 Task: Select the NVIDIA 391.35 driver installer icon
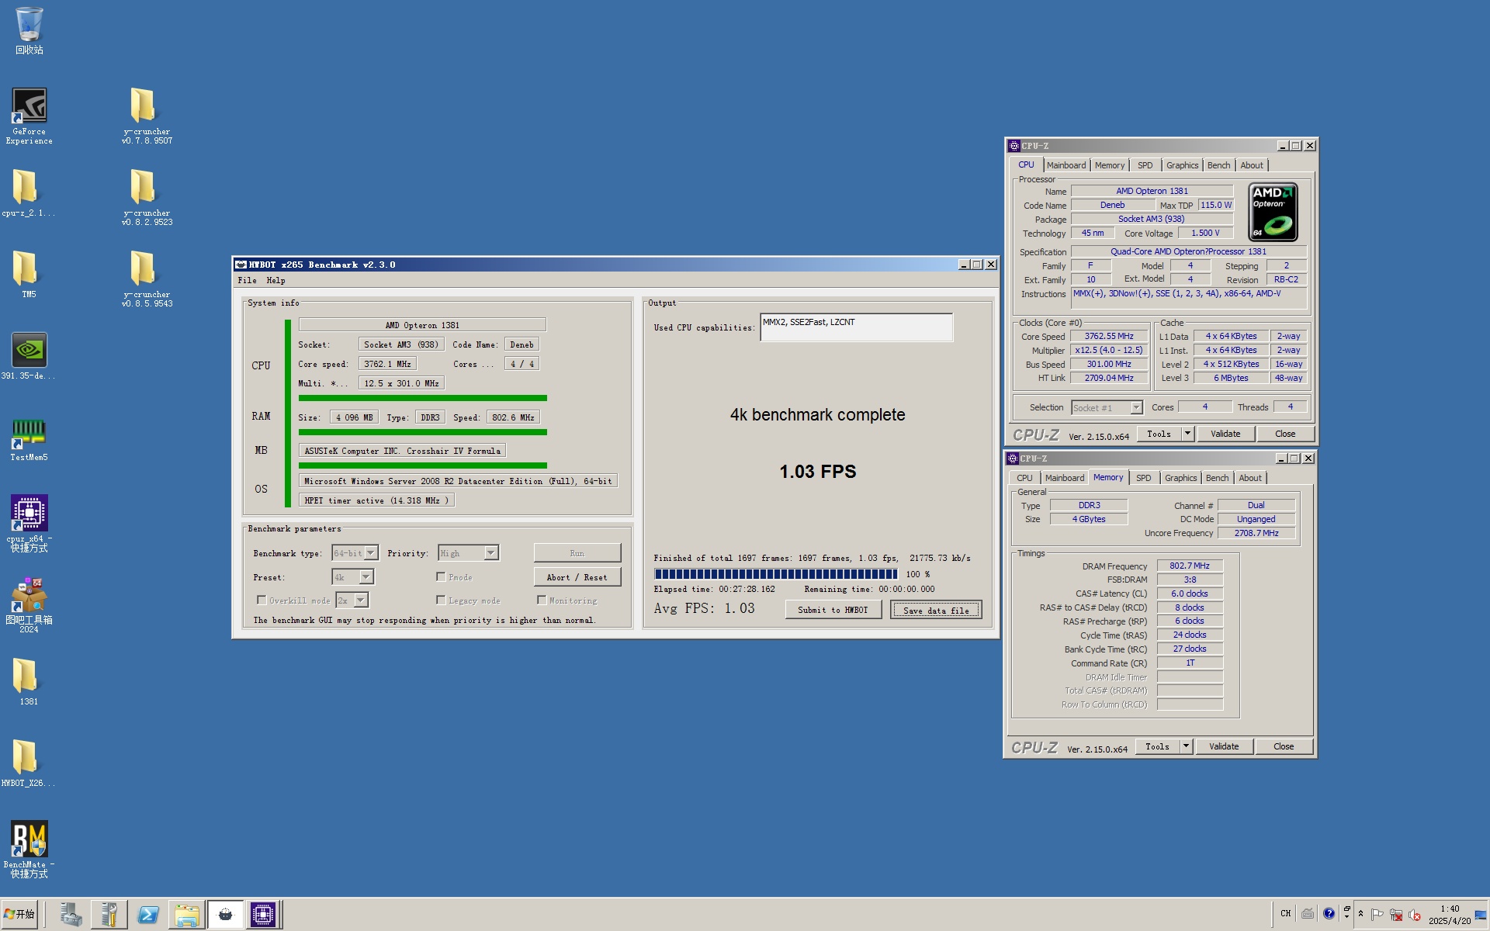click(28, 356)
